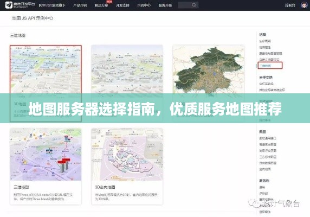Select 坐标系转换 in the sidebar
310x217 pixels.
click(266, 84)
